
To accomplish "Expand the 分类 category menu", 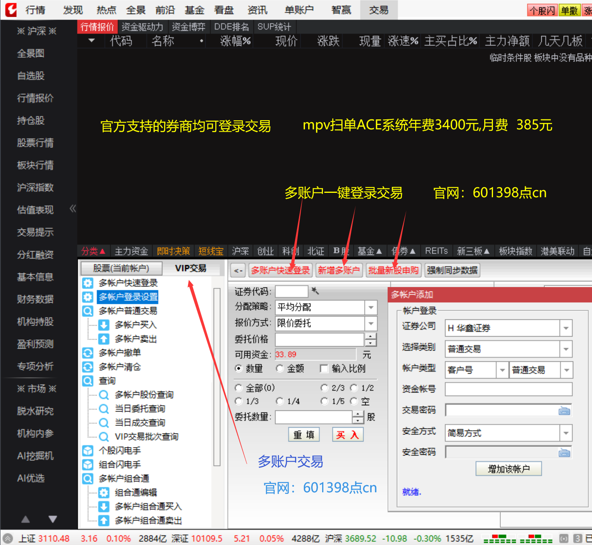I will 93,251.
